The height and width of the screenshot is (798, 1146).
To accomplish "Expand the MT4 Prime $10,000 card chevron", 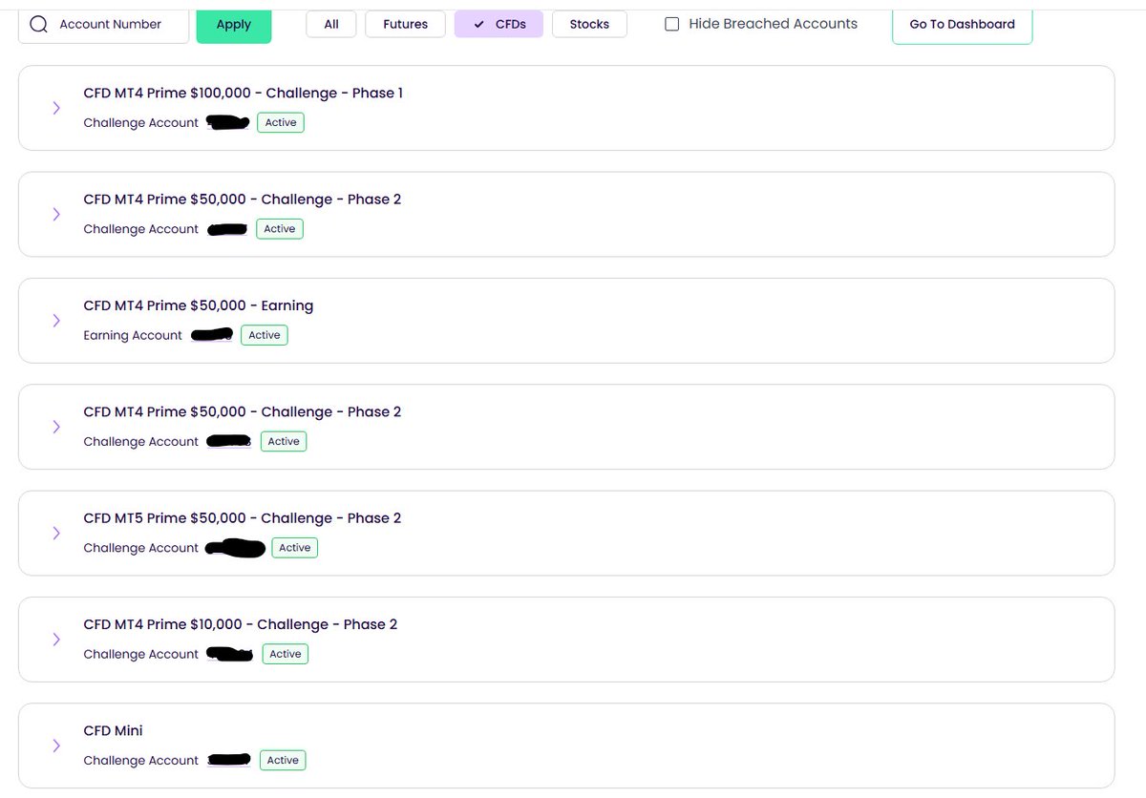I will point(56,640).
